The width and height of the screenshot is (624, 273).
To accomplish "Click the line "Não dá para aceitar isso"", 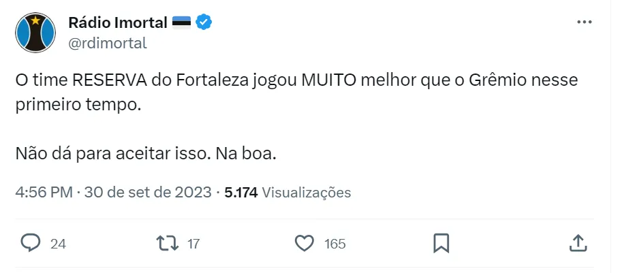I will 146,153.
